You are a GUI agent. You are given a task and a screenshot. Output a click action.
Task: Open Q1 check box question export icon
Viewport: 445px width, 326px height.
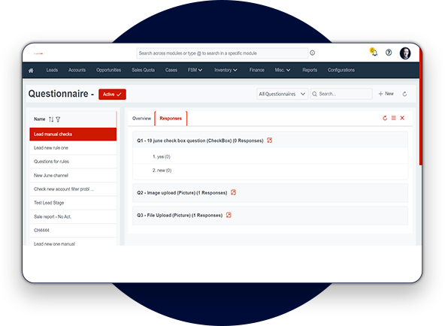(270, 140)
